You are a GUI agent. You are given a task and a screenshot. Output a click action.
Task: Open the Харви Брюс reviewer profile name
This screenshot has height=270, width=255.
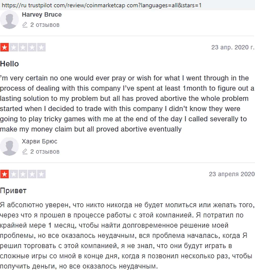pyautogui.click(x=40, y=141)
